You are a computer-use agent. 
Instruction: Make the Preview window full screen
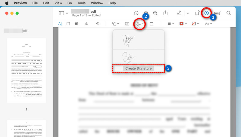17,13
